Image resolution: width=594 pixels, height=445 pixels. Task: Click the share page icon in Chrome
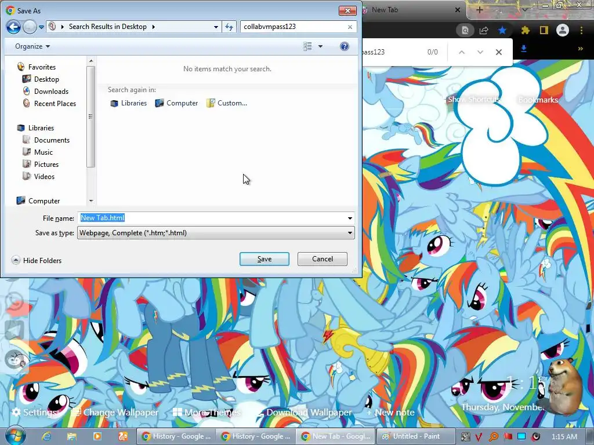pos(484,30)
